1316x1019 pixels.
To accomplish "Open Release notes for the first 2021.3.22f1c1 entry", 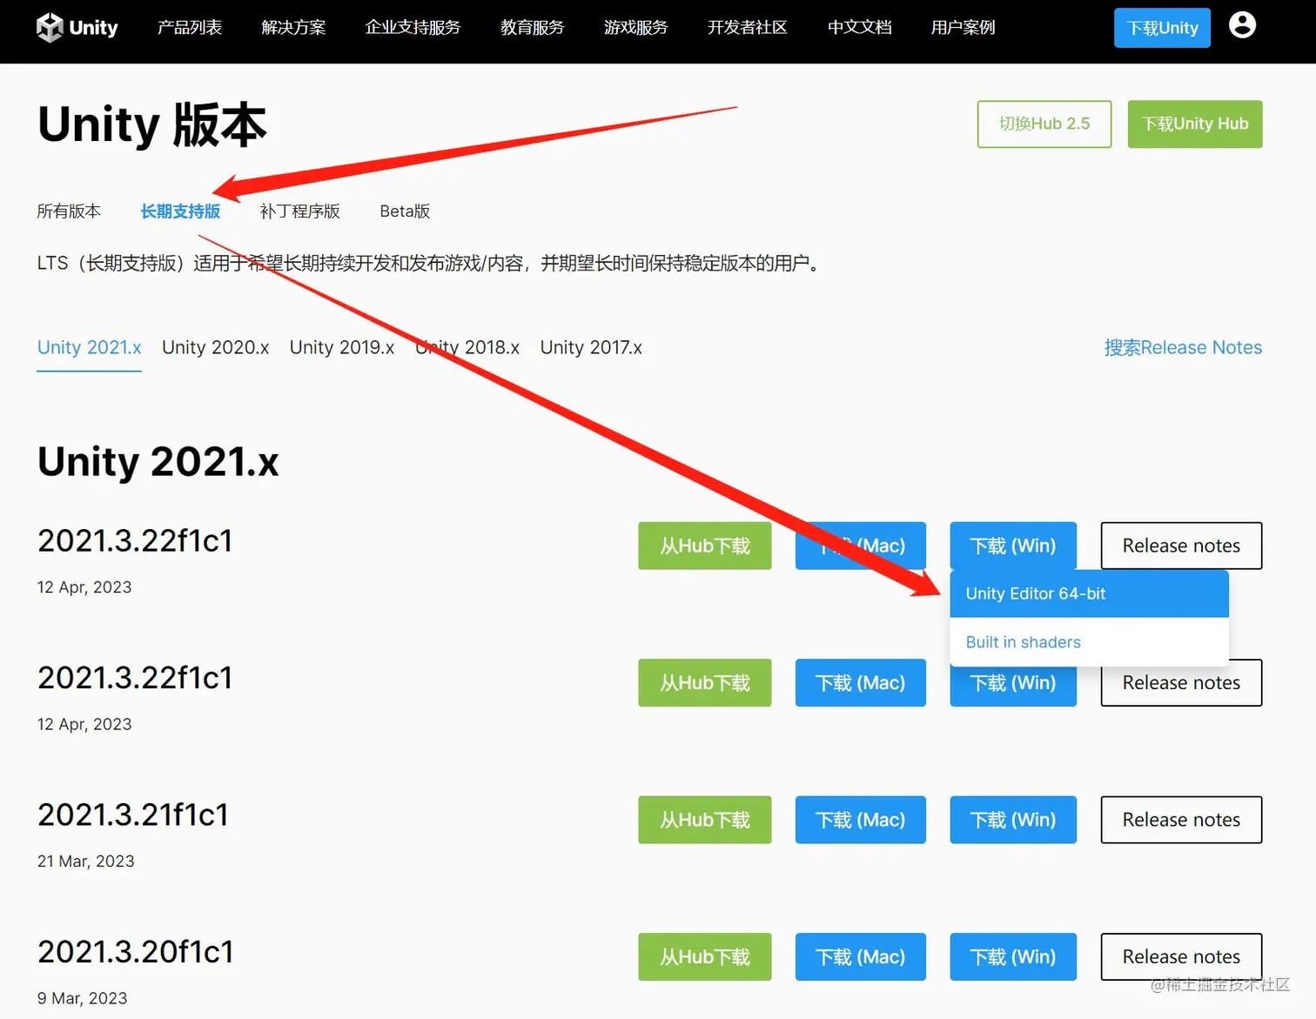I will tap(1181, 546).
